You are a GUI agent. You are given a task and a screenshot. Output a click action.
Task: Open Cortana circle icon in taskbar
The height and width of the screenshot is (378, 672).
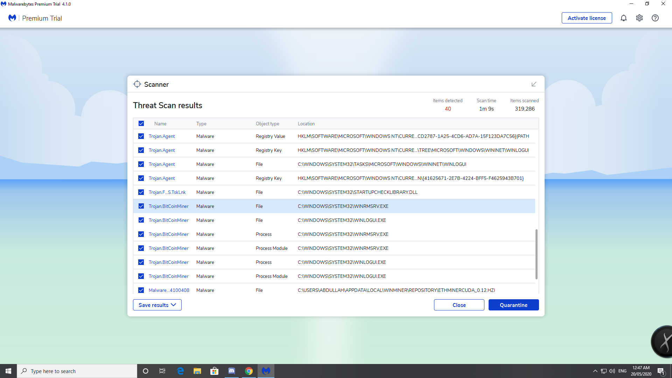point(146,371)
